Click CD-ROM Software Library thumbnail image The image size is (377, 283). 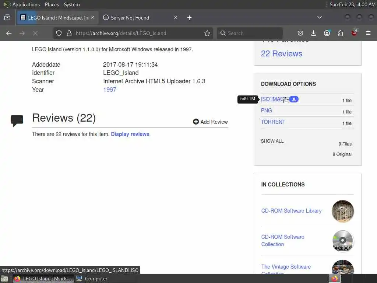(343, 211)
